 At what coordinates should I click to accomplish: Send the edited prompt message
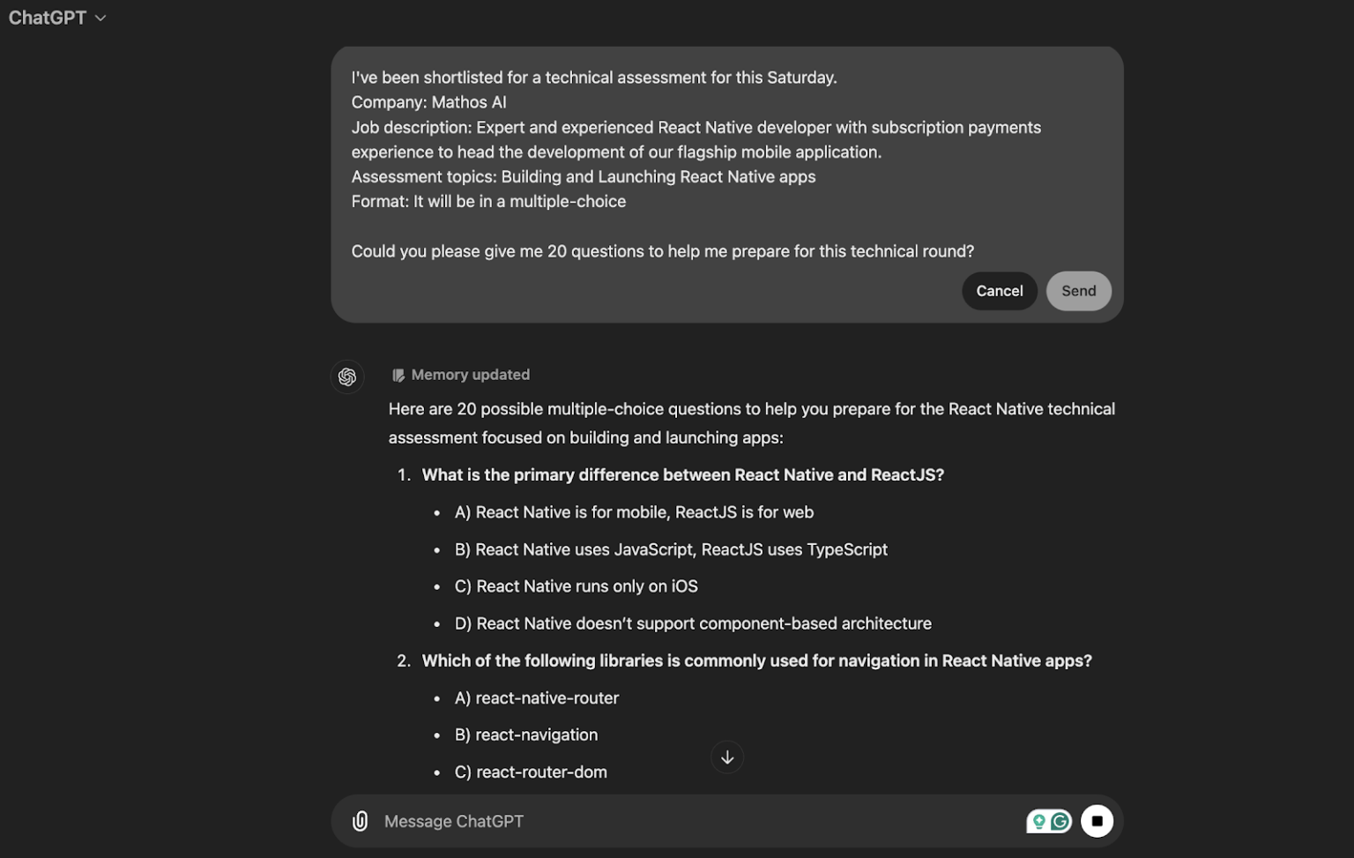pos(1078,291)
